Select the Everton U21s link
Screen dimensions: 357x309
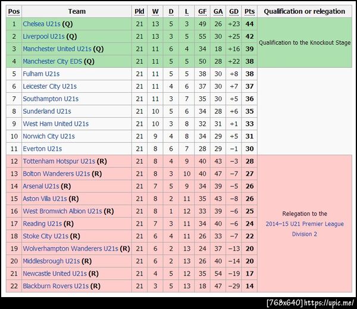(42, 149)
